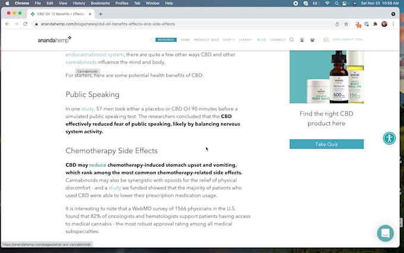
Task: Click the Find the right CBD product text
Action: [326, 118]
